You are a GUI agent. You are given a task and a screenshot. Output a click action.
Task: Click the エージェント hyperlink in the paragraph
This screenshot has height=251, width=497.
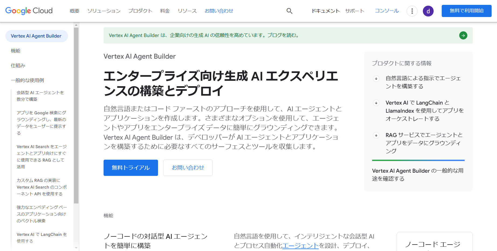pos(300,246)
